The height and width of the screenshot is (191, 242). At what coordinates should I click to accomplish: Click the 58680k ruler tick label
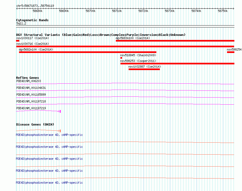pyautogui.click(x=38, y=11)
